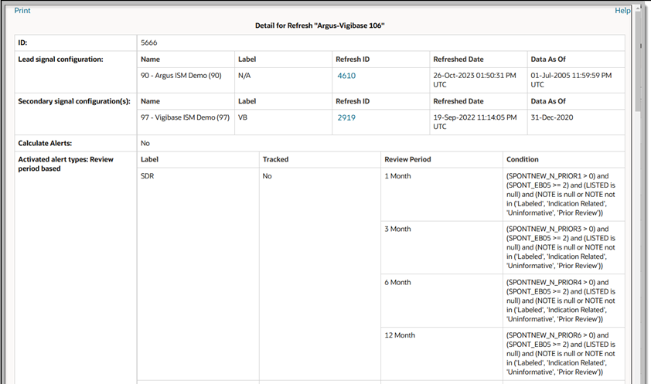The width and height of the screenshot is (651, 384).
Task: Select the title 'Detail for Refresh Argus-Vigibase 106'
Action: [319, 25]
